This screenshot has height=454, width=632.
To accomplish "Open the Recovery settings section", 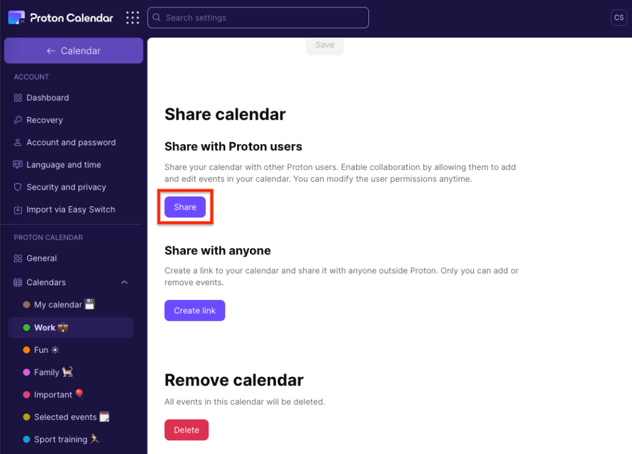I will (x=44, y=120).
